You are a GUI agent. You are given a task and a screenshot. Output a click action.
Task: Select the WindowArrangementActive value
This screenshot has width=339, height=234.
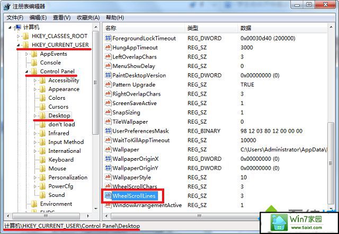point(147,205)
